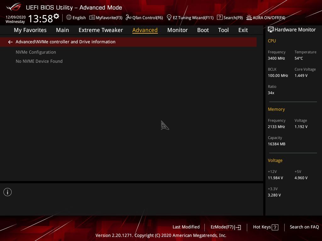
Task: Click +3.3V 3.280 V reading
Action: [274, 195]
